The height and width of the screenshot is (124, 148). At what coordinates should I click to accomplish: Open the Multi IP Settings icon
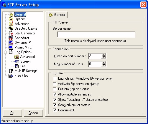[11, 71]
